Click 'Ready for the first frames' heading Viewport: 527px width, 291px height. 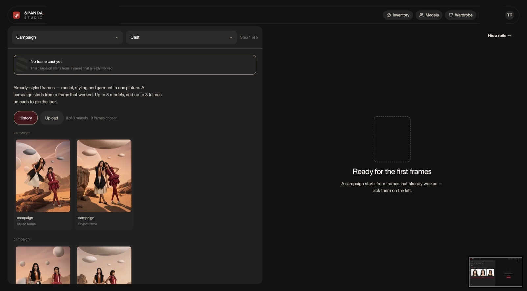[x=392, y=172]
